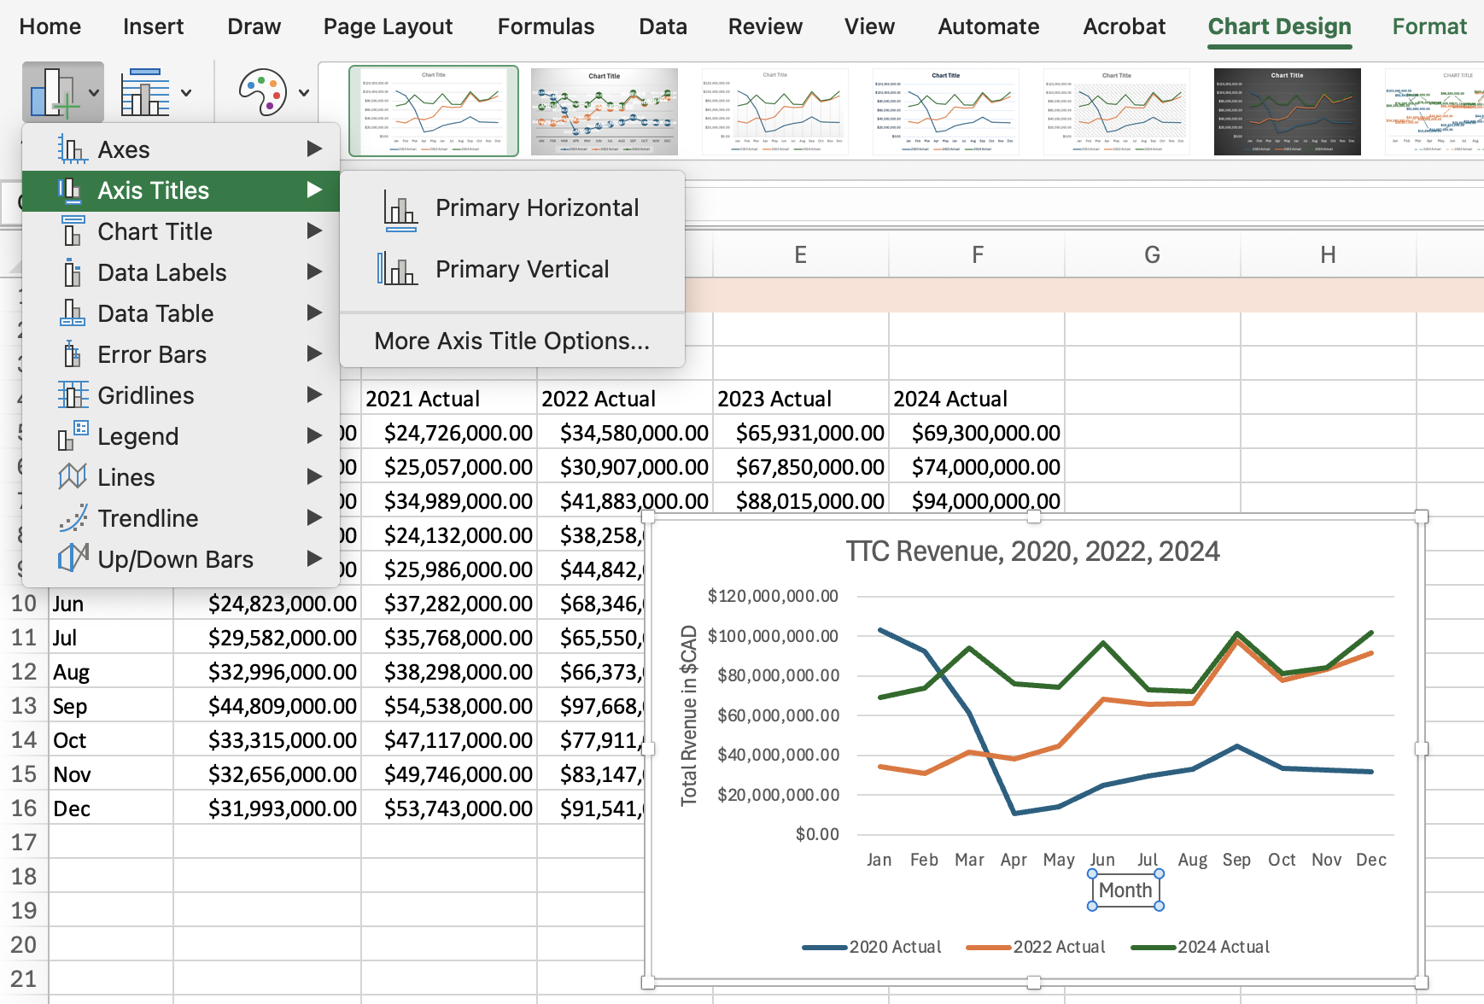Open More Axis Title Options
This screenshot has width=1484, height=1004.
click(511, 341)
